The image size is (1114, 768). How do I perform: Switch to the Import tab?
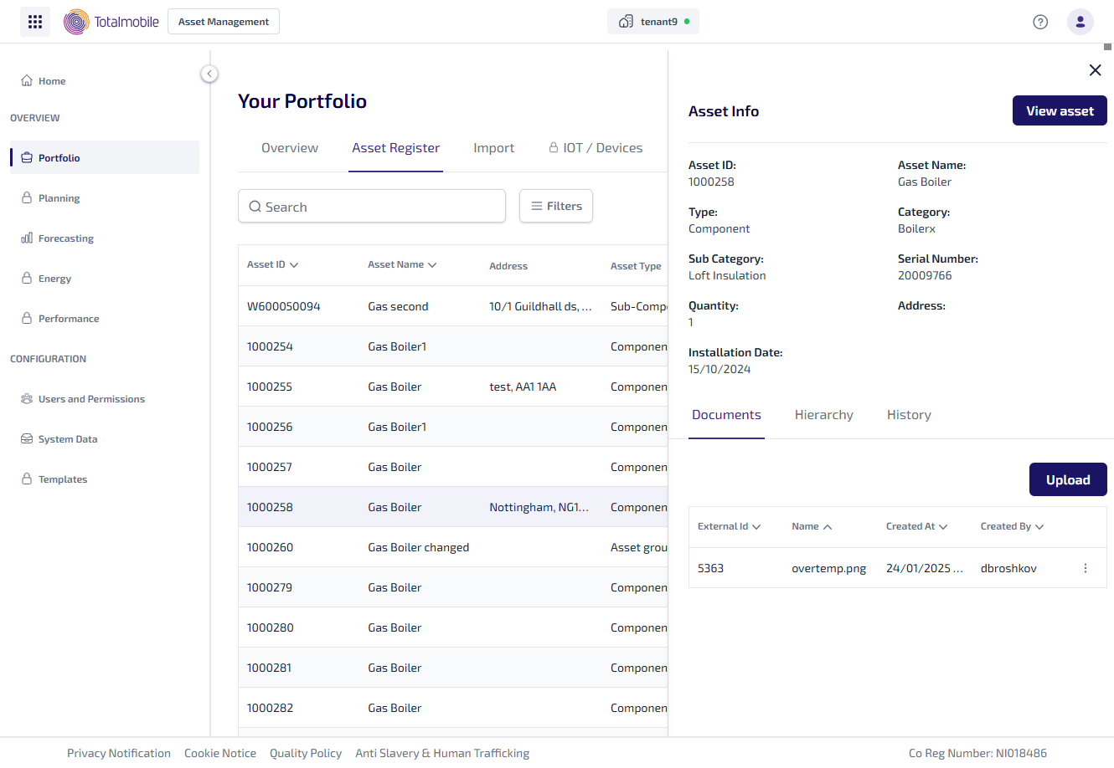[x=493, y=148]
